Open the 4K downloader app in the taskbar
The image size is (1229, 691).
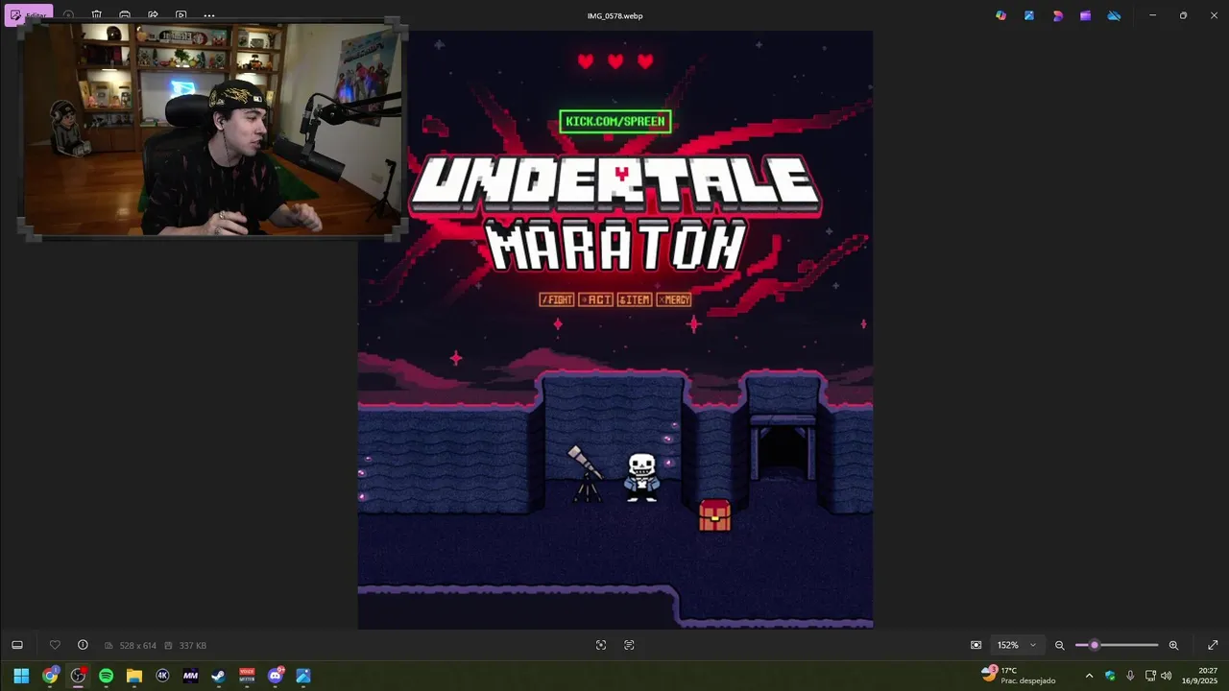point(162,676)
